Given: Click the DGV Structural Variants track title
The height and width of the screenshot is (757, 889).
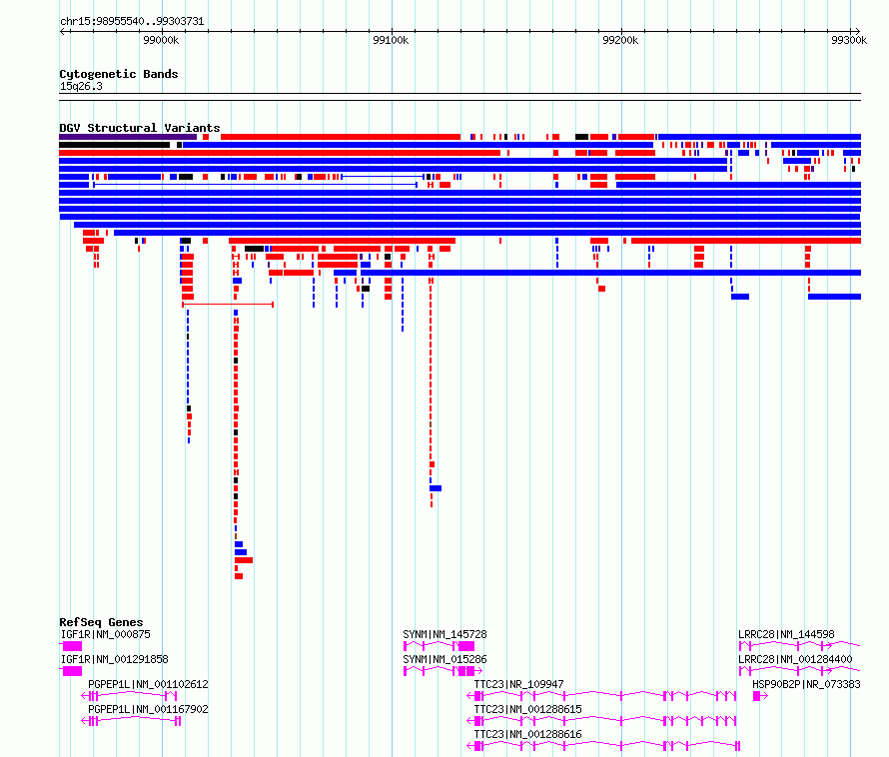Looking at the screenshot, I should pyautogui.click(x=140, y=128).
